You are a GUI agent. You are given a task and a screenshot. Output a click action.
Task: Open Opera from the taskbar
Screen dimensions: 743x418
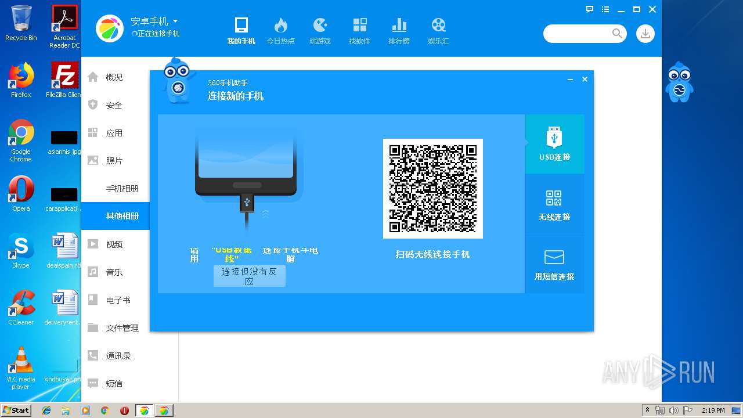click(x=124, y=410)
